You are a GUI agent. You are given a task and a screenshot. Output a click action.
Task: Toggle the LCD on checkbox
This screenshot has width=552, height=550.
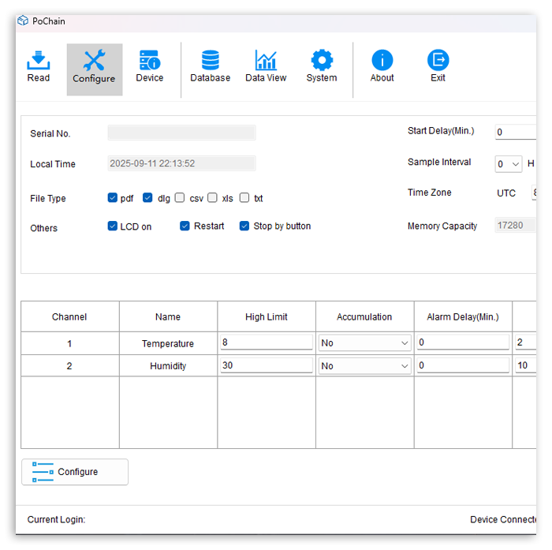point(113,226)
